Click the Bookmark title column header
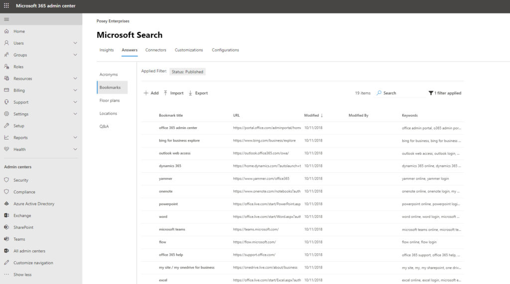The width and height of the screenshot is (510, 284). pyautogui.click(x=171, y=115)
